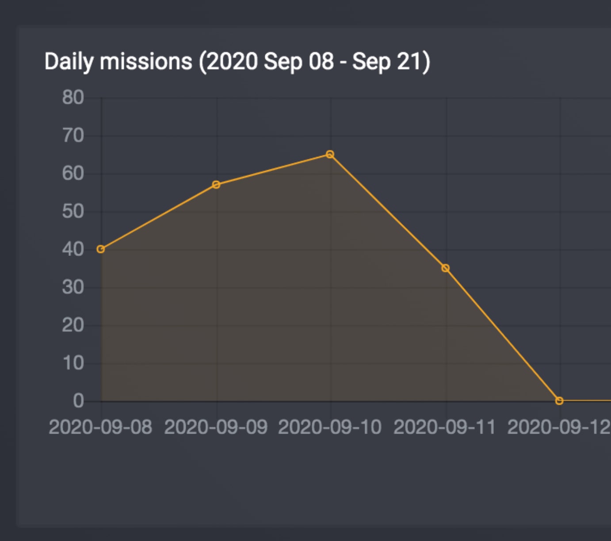Select the 30 y-axis label
The width and height of the screenshot is (611, 541).
click(x=73, y=288)
